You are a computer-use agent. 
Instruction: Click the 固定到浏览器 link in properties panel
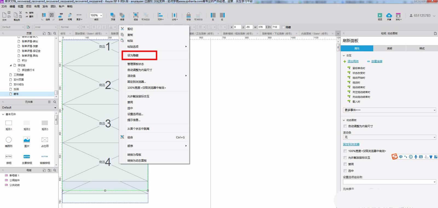click(351, 144)
